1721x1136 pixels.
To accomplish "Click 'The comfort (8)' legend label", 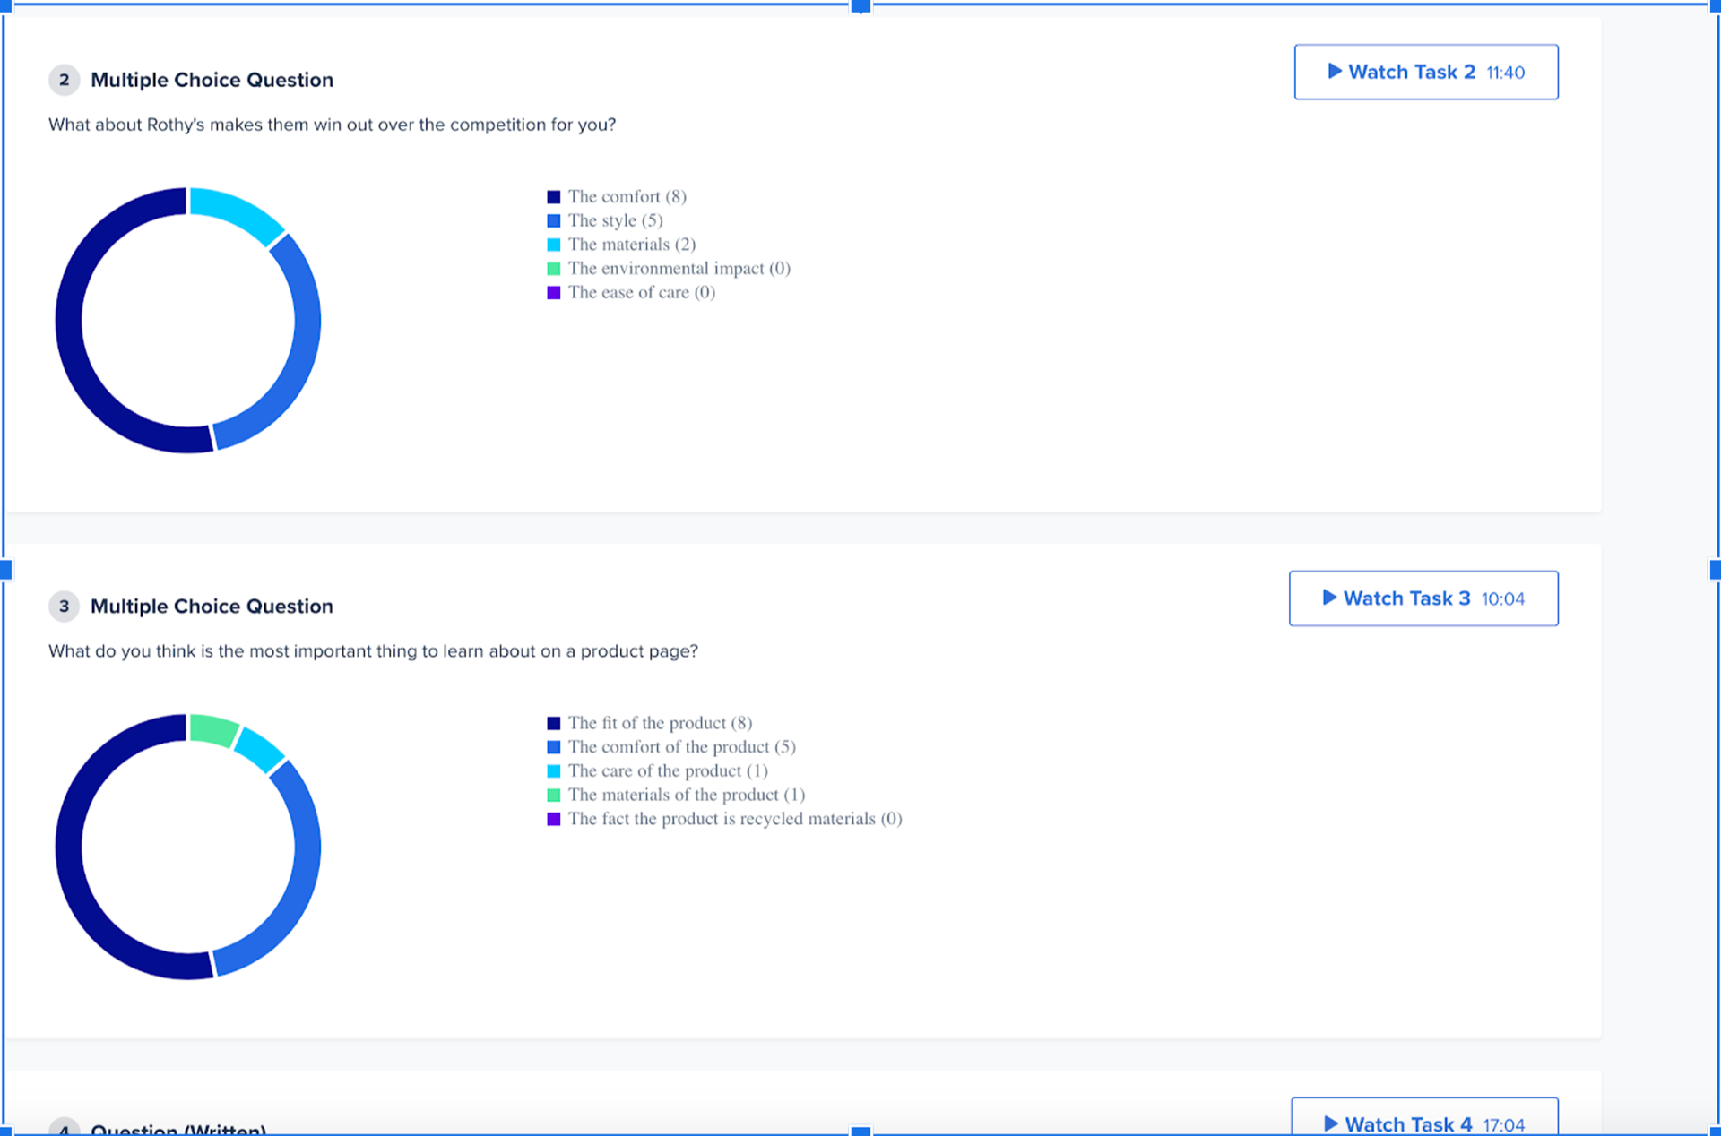I will 627,196.
